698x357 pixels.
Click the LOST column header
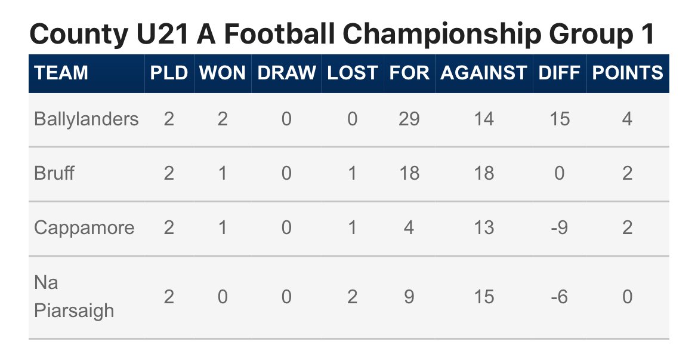point(352,73)
